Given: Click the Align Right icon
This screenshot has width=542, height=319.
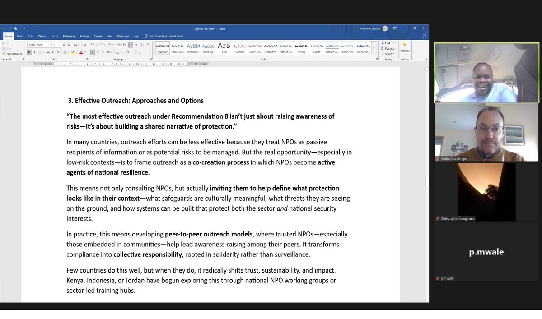Looking at the screenshot, I should (103, 52).
